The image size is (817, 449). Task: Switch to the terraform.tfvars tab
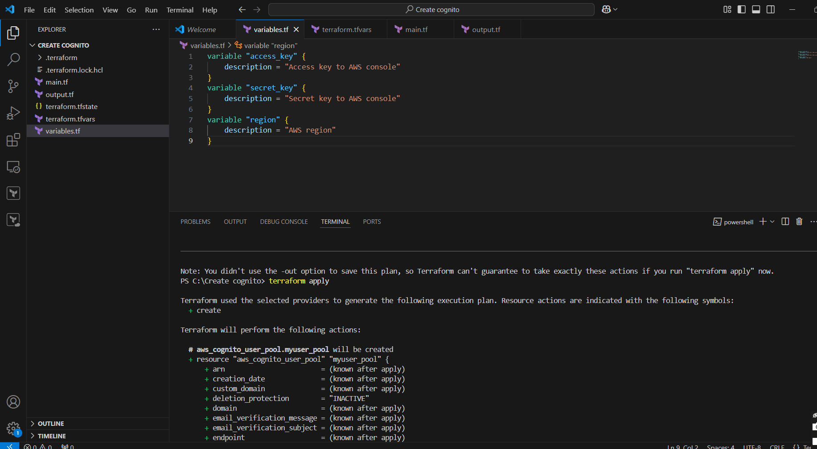point(346,29)
